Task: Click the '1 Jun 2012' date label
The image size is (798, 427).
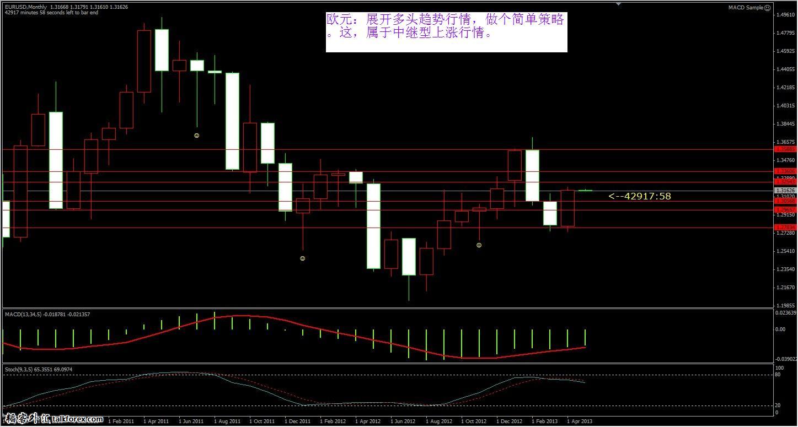Action: [x=403, y=421]
